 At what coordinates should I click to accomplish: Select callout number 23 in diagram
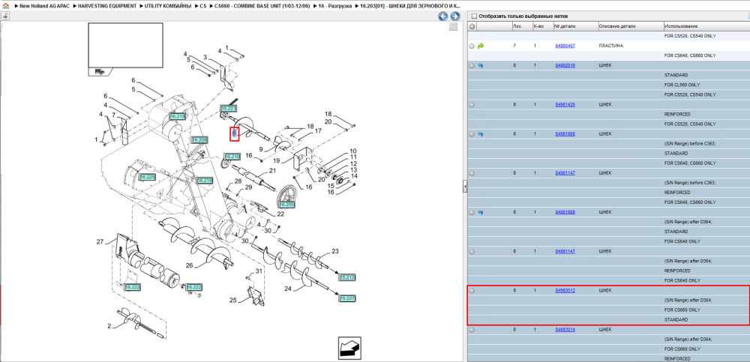point(334,251)
